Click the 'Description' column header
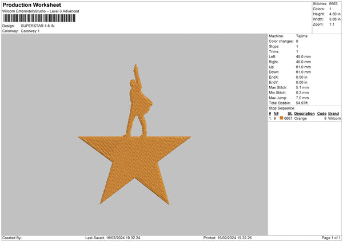The height and width of the screenshot is (242, 343). 304,114
